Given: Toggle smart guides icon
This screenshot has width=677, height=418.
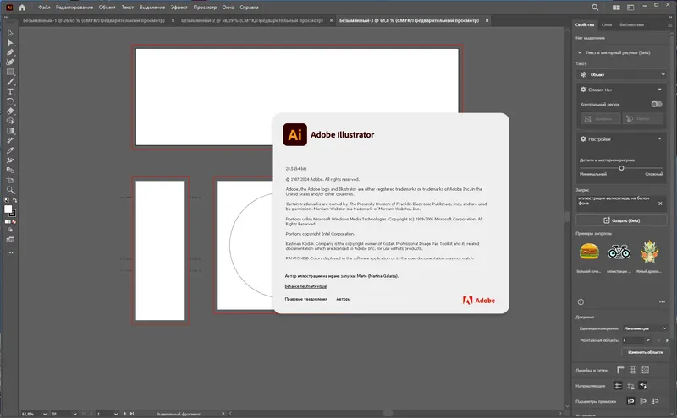Looking at the screenshot, I should (643, 386).
